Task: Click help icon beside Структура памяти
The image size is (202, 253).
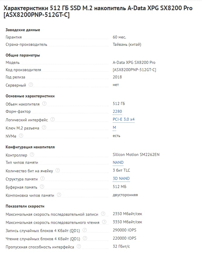Action: pos(43,178)
